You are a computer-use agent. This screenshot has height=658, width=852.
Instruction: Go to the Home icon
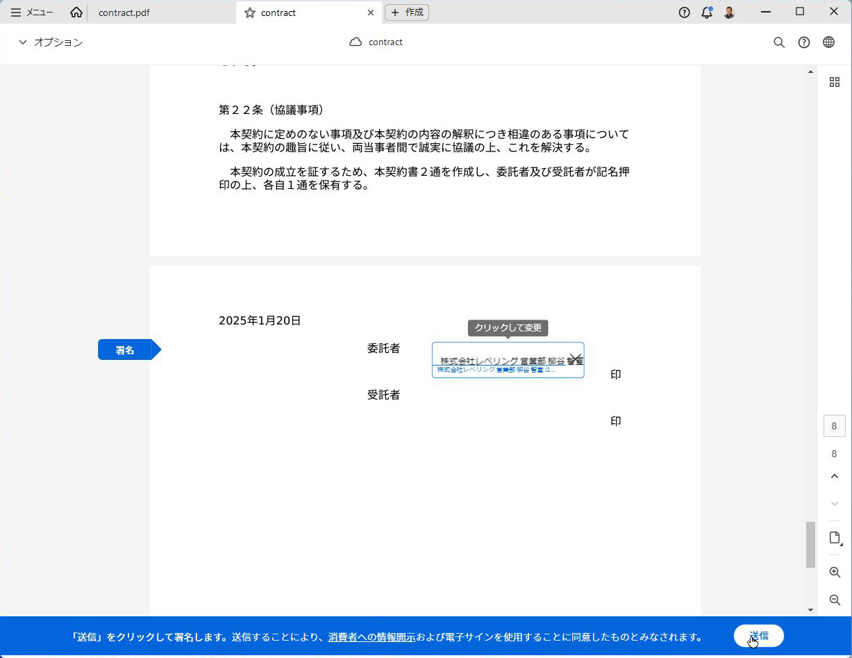[76, 13]
